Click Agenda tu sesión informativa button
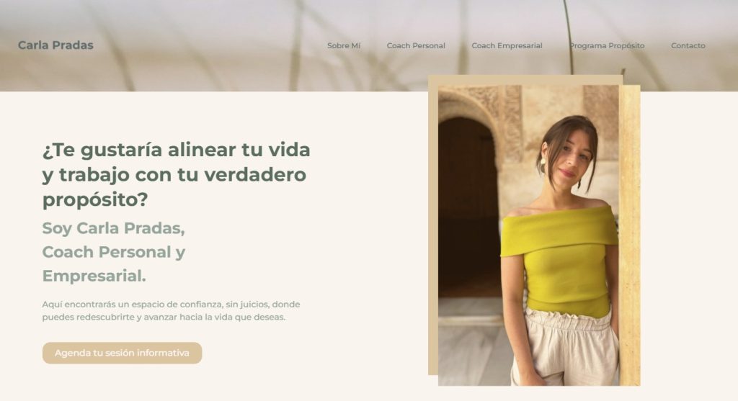 click(x=122, y=353)
